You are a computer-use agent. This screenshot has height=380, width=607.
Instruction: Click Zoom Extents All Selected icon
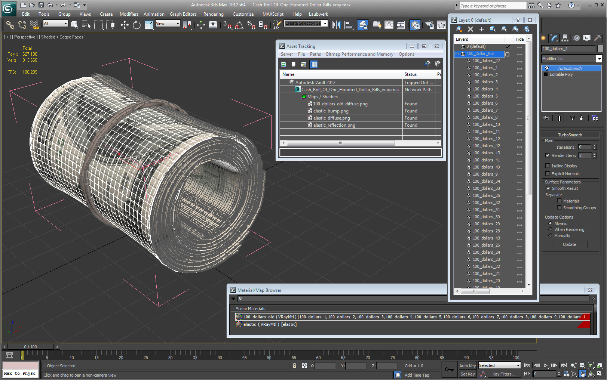tap(600, 365)
